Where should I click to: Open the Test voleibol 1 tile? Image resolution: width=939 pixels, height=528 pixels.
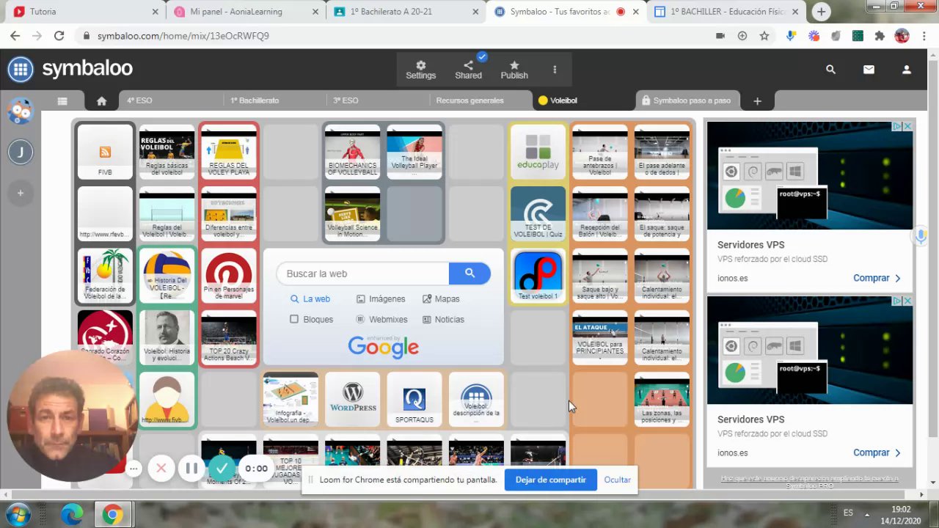click(538, 276)
